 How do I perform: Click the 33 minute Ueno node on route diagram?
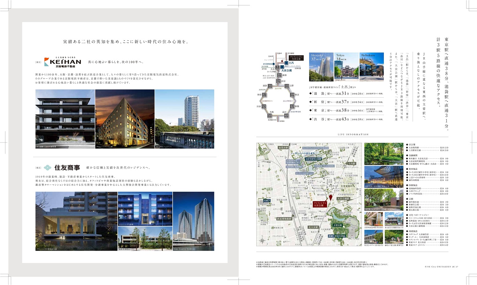(x=287, y=86)
